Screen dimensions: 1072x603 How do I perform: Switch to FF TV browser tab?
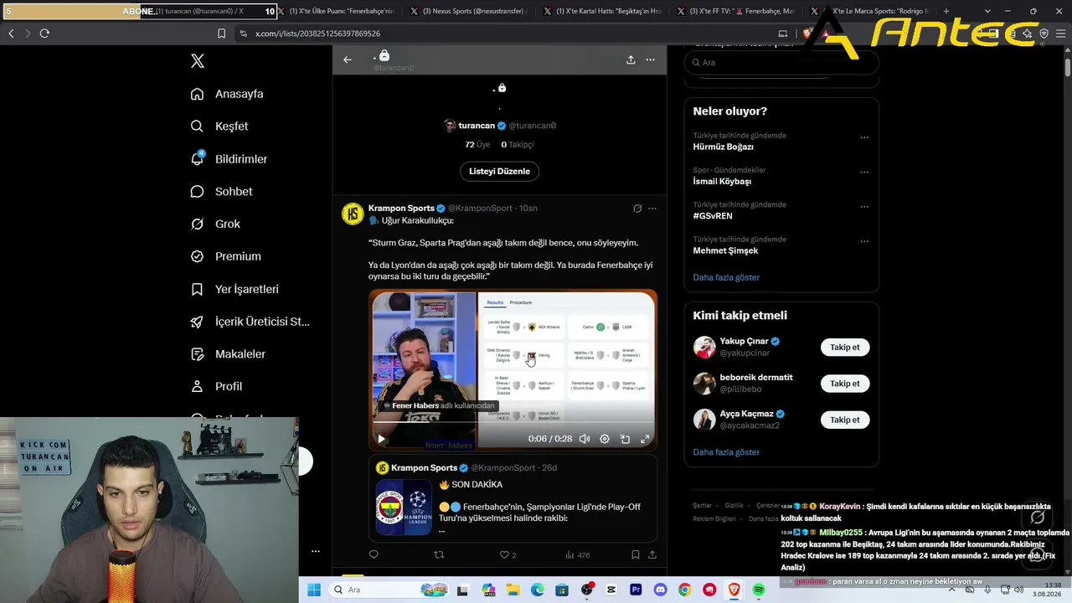tap(737, 12)
